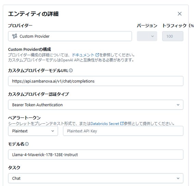Click the Custom Provider network icon
This screenshot has height=186, width=194.
[15, 36]
